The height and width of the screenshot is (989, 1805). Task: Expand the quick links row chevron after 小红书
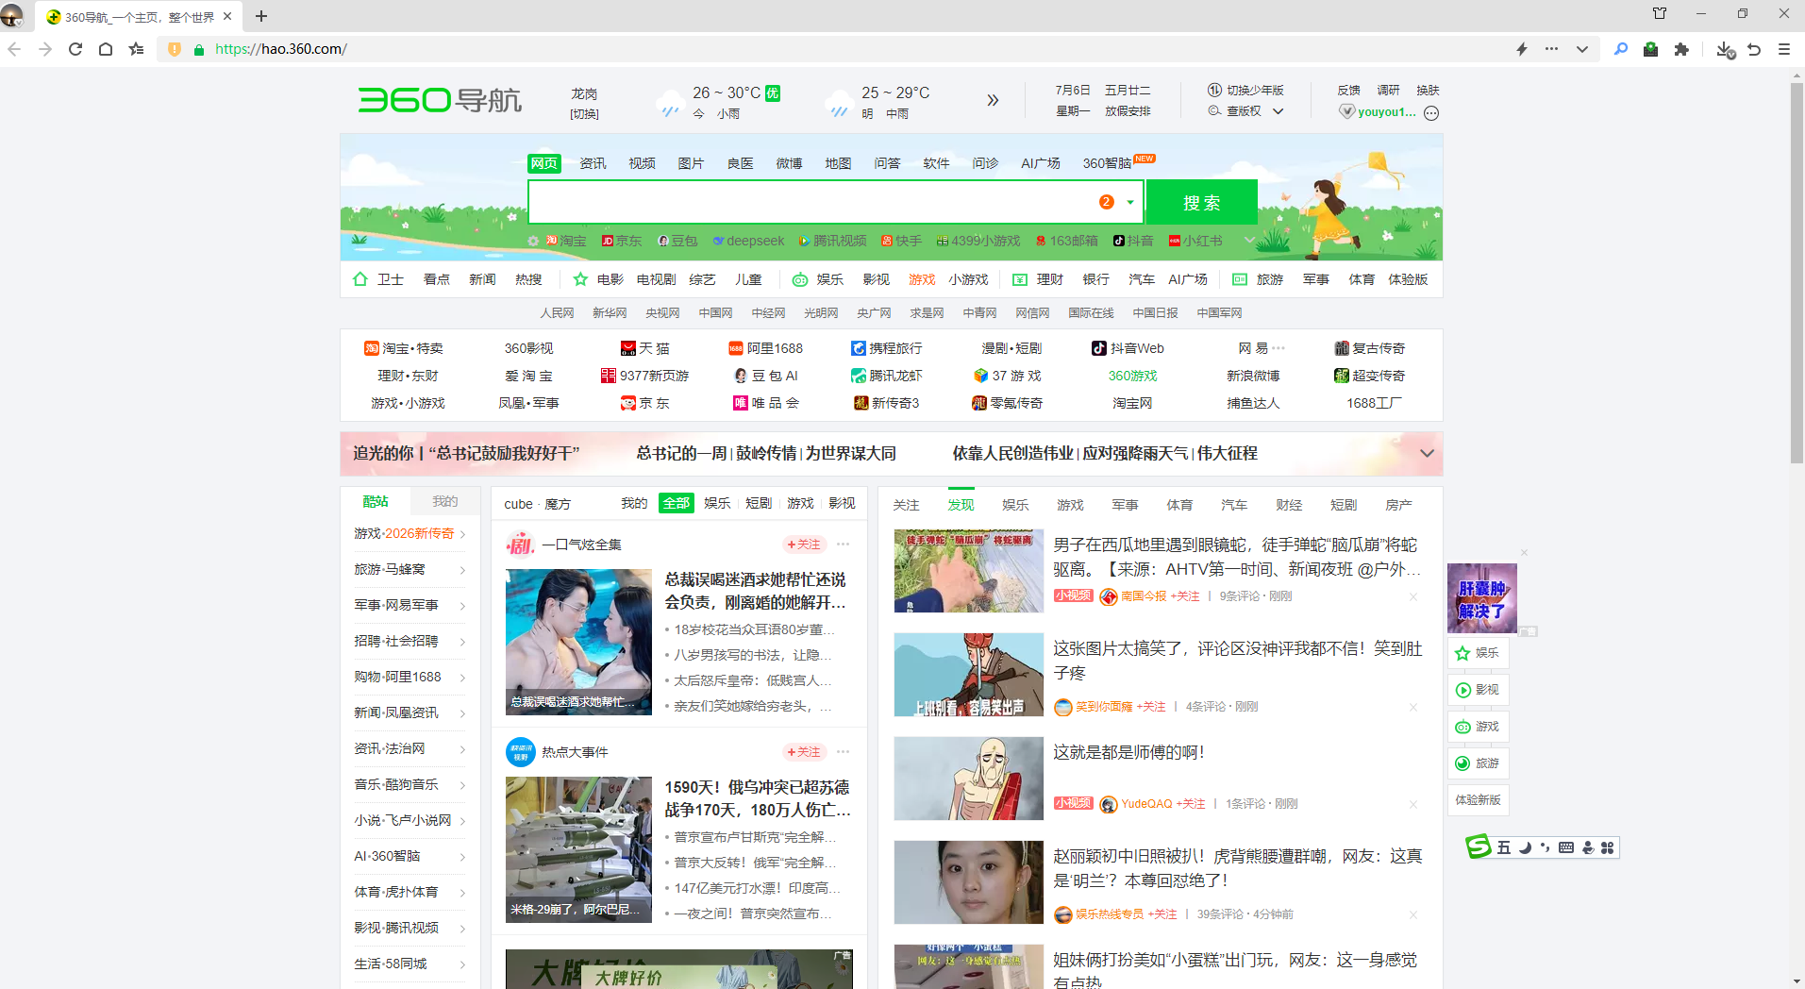tap(1249, 240)
